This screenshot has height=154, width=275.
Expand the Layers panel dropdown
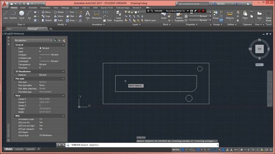[136, 24]
